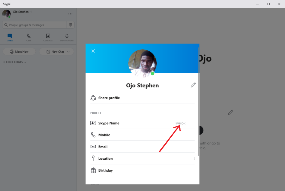Close the profile dialog with the X
Viewport: 285px width, 191px height.
[93, 51]
